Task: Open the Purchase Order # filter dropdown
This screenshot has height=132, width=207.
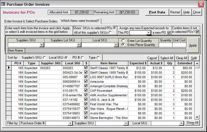Action: (x=70, y=123)
